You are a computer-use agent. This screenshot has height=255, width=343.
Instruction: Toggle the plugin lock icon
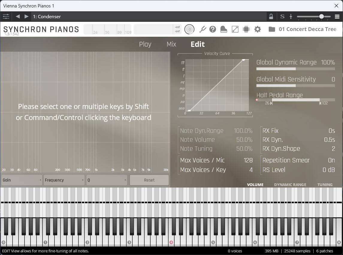(x=271, y=16)
